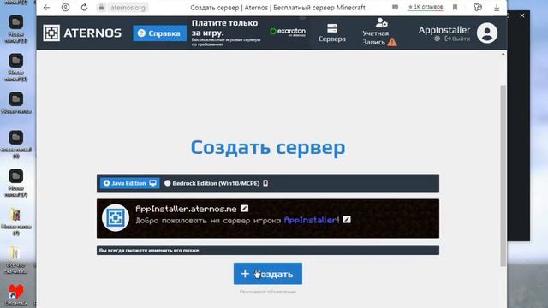Image resolution: width=548 pixels, height=308 pixels.
Task: Open the browser downloads arrow icon
Action: (497, 8)
